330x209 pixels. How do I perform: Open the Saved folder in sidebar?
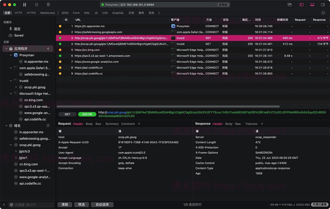coord(19,36)
